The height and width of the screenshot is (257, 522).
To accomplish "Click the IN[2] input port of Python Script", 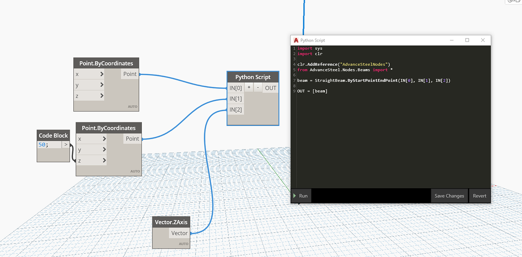I will [x=236, y=110].
